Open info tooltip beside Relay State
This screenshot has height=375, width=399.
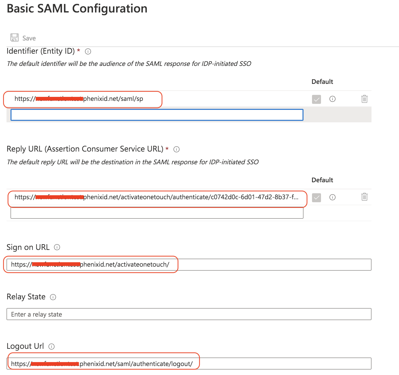(53, 297)
